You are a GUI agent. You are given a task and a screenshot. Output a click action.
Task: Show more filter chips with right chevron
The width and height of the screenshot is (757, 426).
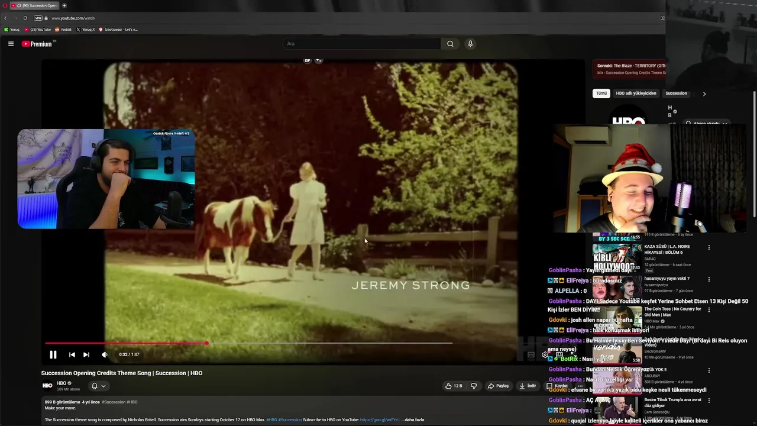tap(704, 93)
